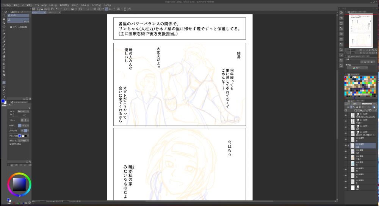379x206 pixels.
Task: Open the レイヤー menu
Action: [53, 5]
